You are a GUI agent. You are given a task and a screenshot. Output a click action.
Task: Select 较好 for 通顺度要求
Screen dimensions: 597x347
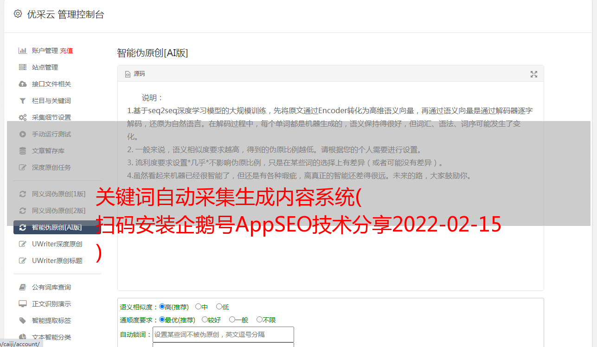pos(205,320)
